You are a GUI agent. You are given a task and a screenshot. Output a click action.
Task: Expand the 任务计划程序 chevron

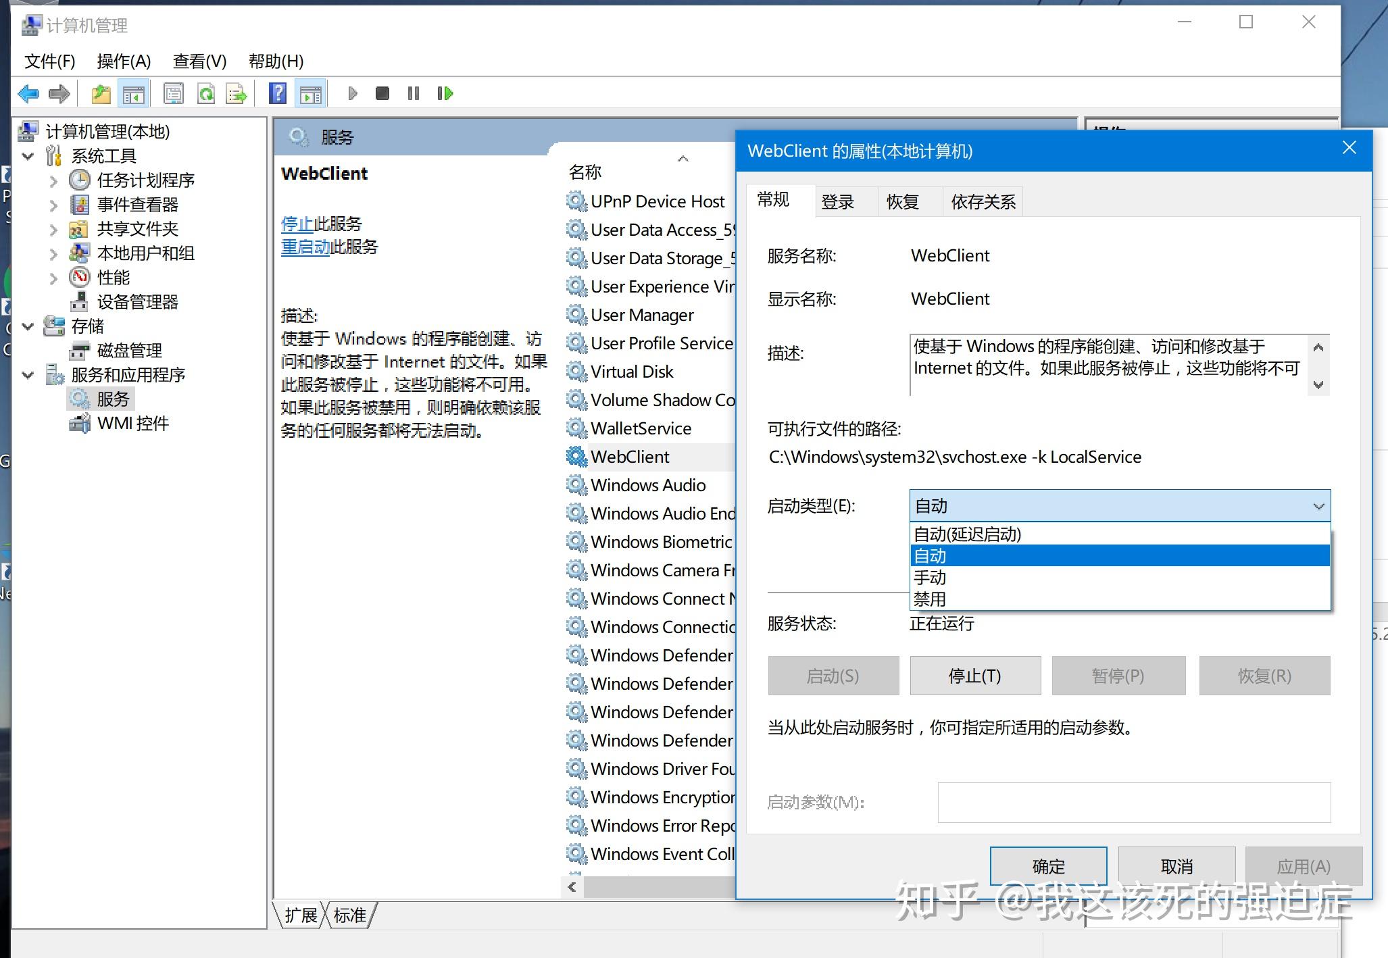pos(54,180)
